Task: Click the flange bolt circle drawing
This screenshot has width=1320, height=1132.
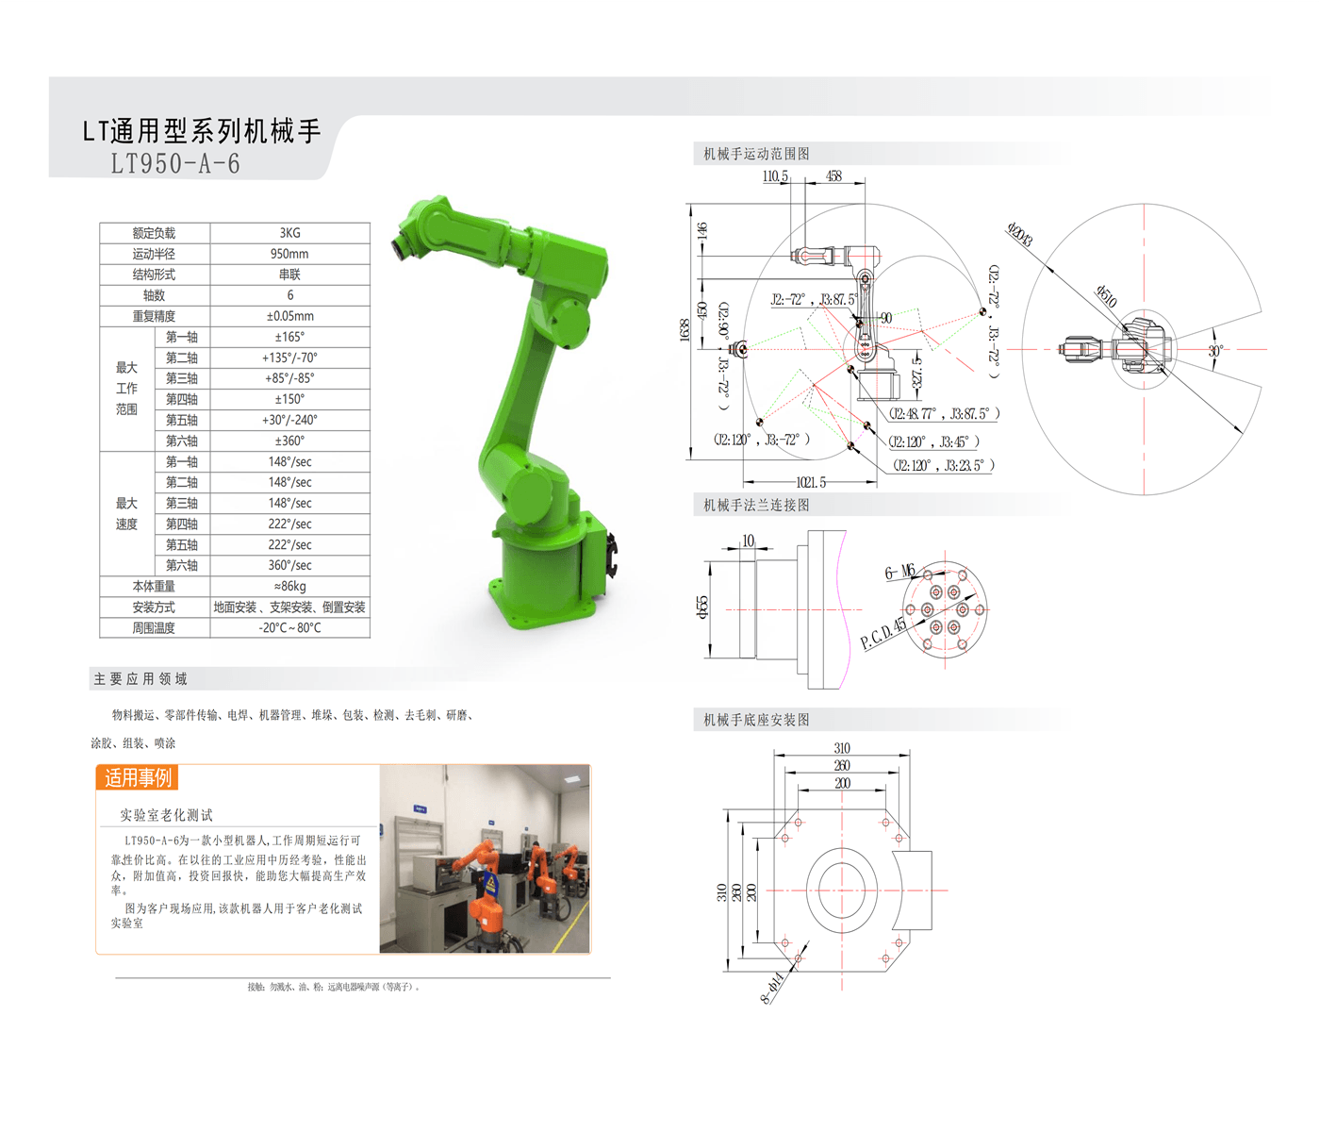Action: 945,609
